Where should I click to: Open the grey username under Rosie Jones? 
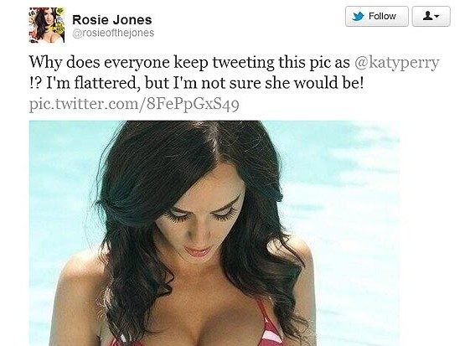(113, 33)
